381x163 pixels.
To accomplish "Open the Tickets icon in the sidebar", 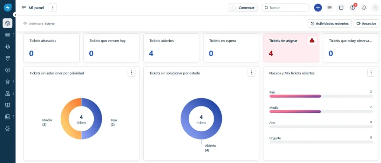I will (7, 35).
